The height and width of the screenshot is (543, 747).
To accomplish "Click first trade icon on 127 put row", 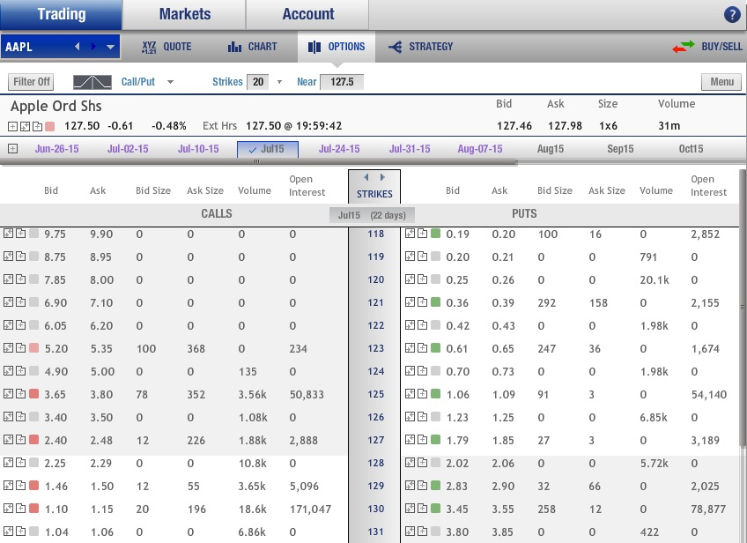I will click(x=410, y=440).
